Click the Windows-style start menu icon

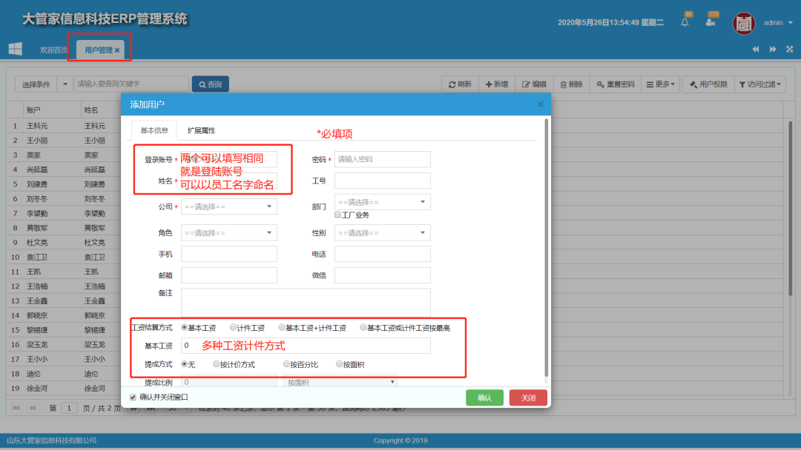[15, 49]
